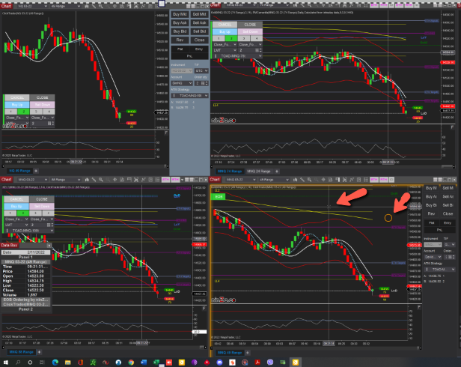Image resolution: width=461 pixels, height=367 pixels.
Task: Click Sell Ask in top-center order panel
Action: tap(199, 22)
